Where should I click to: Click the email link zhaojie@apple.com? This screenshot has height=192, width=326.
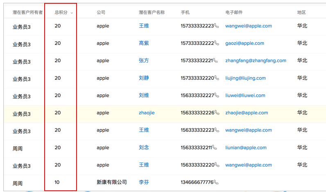click(247, 113)
